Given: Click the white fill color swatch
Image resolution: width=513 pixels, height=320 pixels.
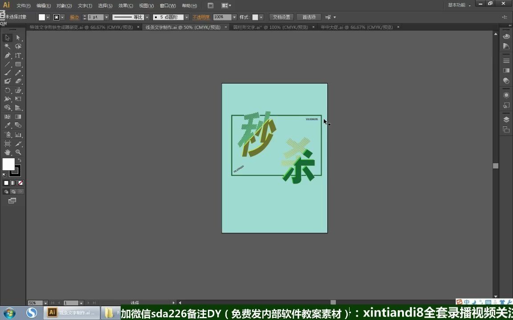Looking at the screenshot, I should (9, 165).
